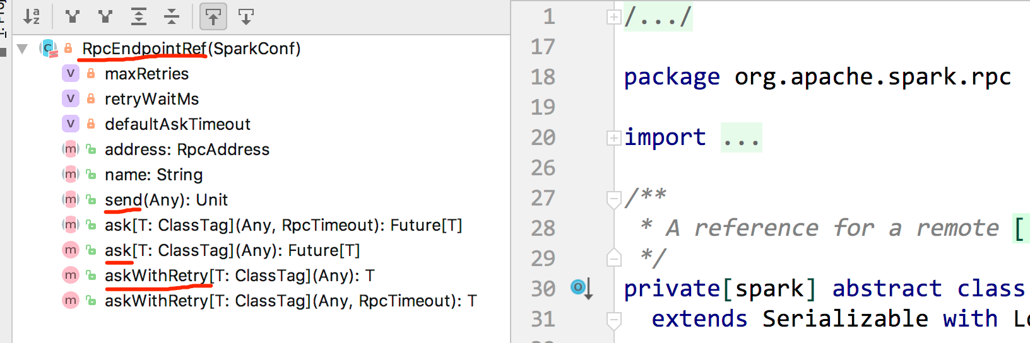Click line number 30 in gutter

coord(543,289)
